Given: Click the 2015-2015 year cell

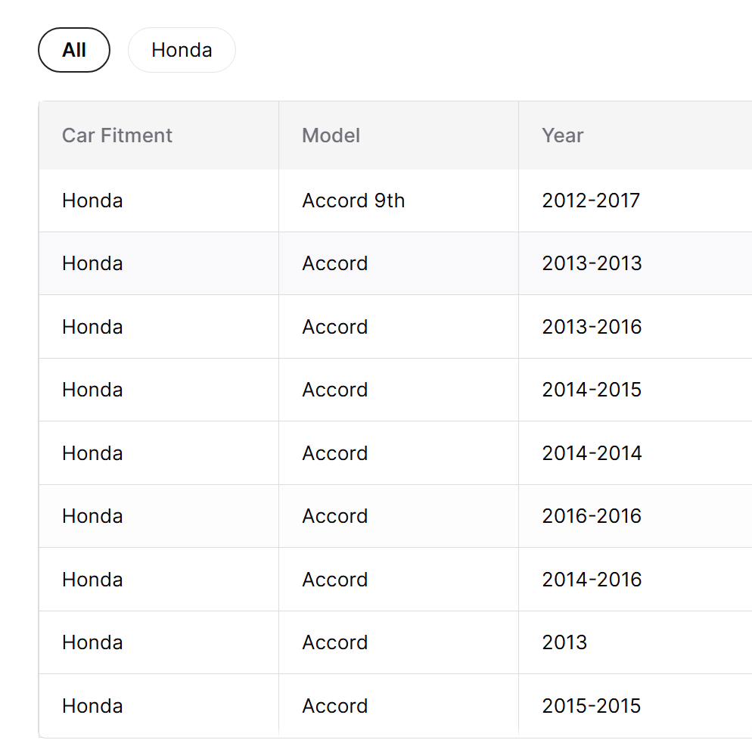Looking at the screenshot, I should coord(591,706).
